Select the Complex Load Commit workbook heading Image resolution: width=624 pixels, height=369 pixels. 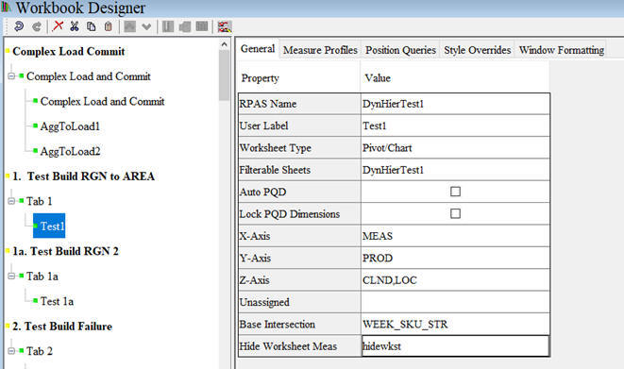69,51
